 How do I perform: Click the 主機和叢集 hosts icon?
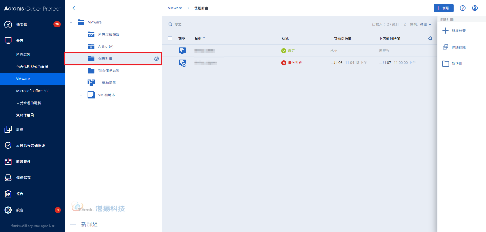tap(91, 83)
